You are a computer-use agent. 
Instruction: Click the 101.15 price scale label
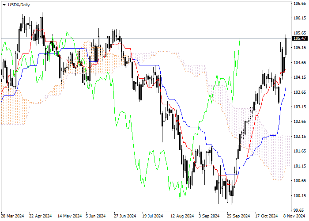pyautogui.click(x=300, y=166)
